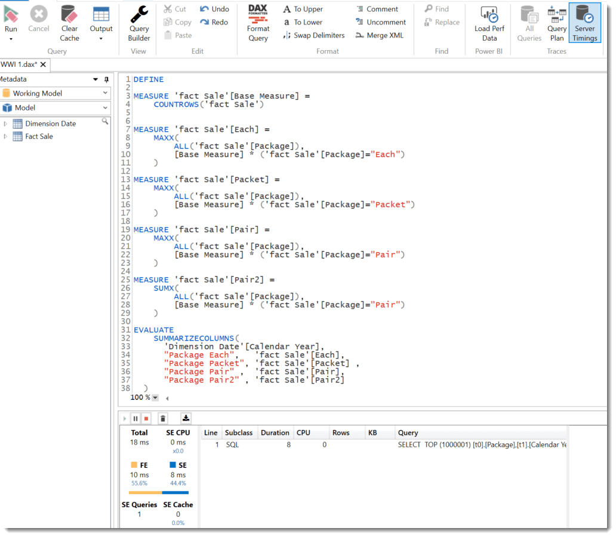Image resolution: width=616 pixels, height=537 pixels.
Task: Close the WWI 1.dax tab
Action: click(43, 64)
